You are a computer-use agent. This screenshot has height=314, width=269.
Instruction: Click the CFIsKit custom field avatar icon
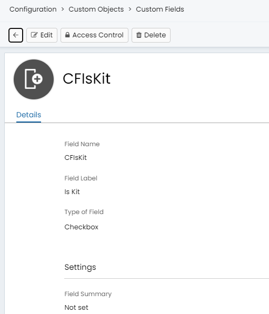pyautogui.click(x=34, y=79)
